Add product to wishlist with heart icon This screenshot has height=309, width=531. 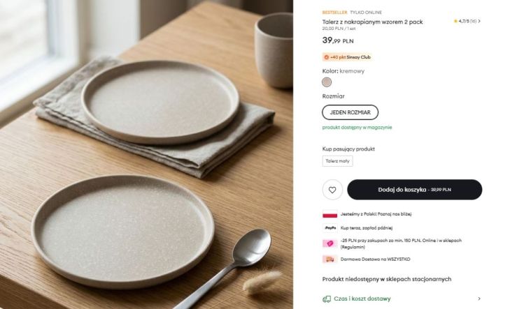tap(332, 190)
